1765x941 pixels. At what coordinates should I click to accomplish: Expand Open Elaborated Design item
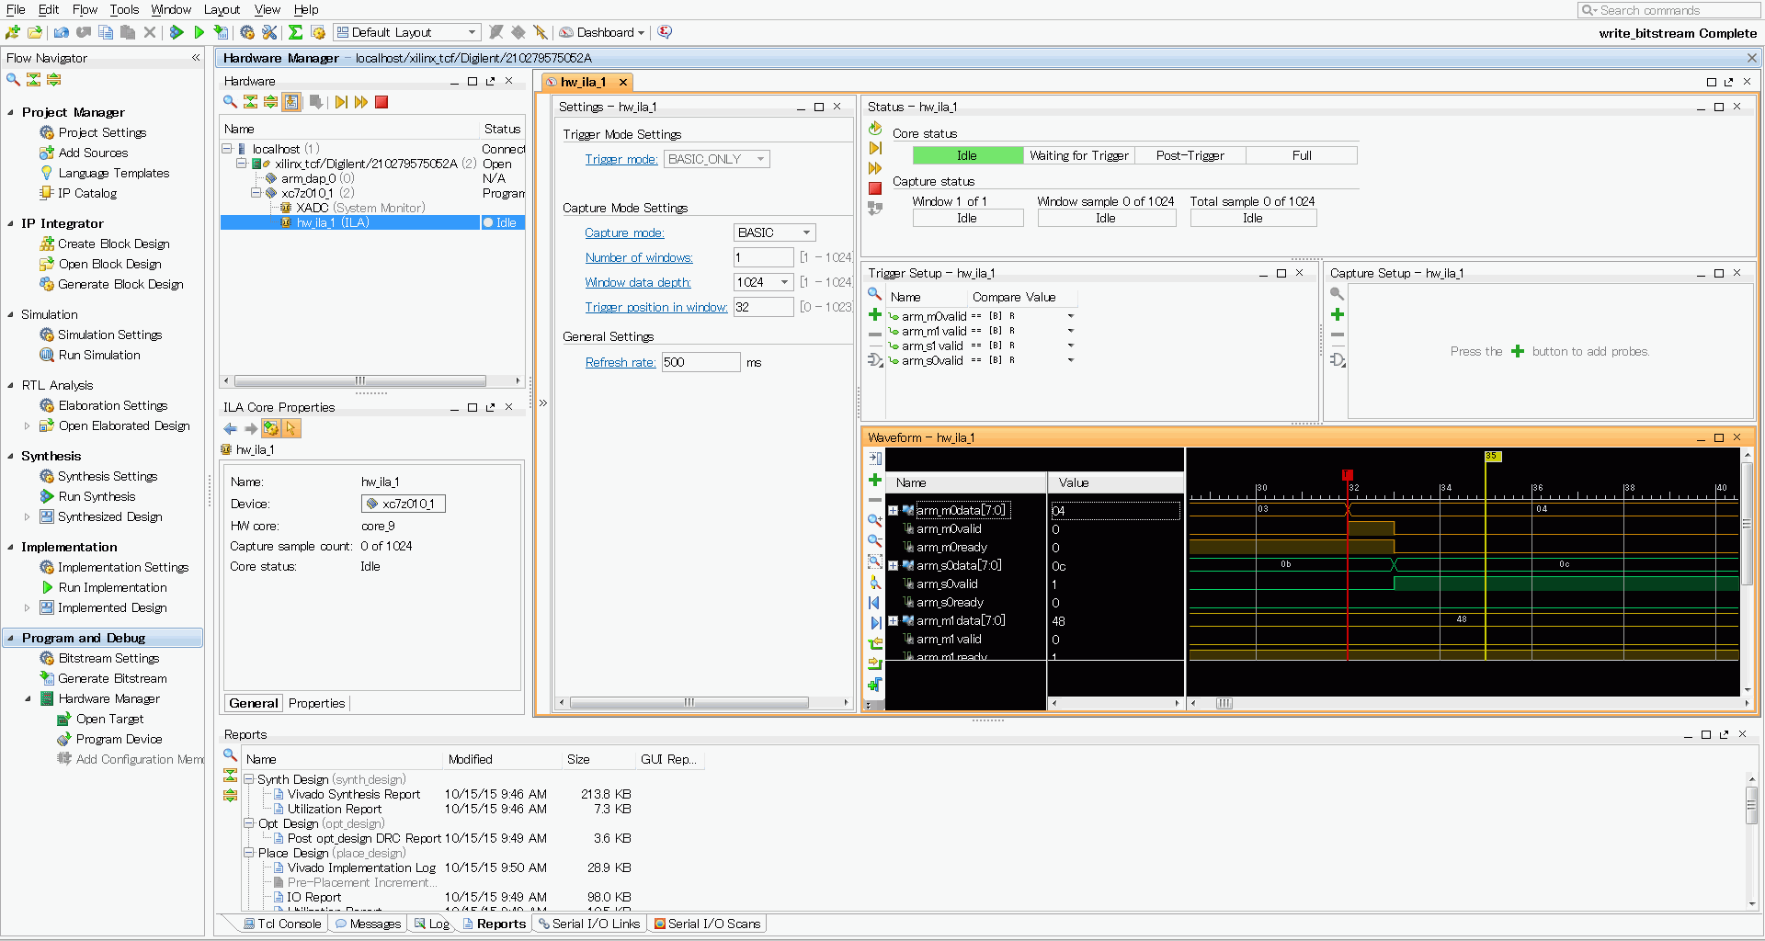[27, 425]
